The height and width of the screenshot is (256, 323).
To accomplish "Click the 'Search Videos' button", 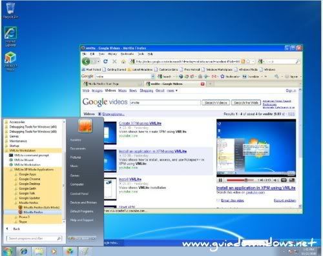I will (216, 103).
